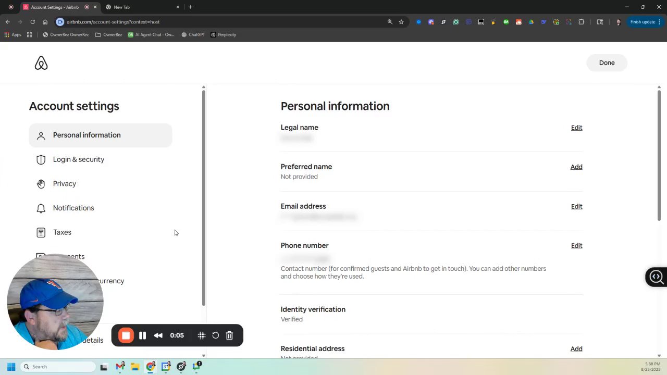Reload the Airbnb page

tap(32, 22)
